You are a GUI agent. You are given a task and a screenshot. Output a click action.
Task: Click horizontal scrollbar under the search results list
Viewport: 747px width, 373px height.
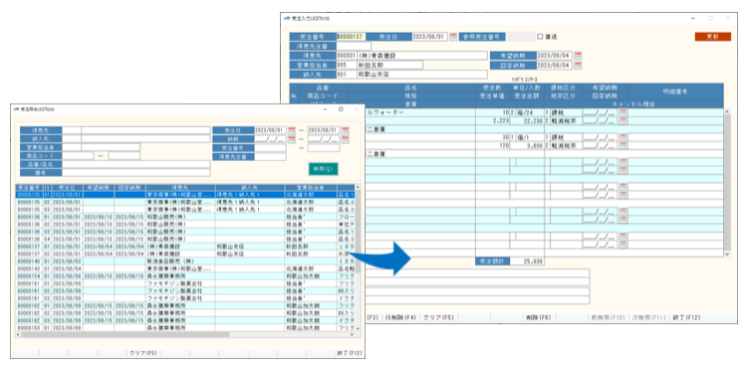(x=186, y=334)
